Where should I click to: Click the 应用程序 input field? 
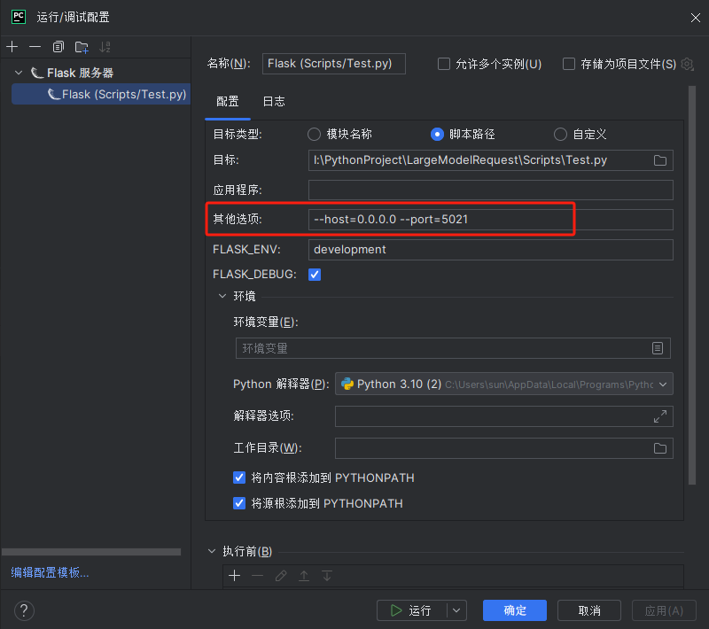coord(491,190)
